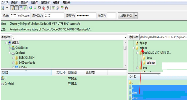Open the quickconnect history dropdown arrow
This screenshot has width=187, height=100.
click(x=136, y=16)
